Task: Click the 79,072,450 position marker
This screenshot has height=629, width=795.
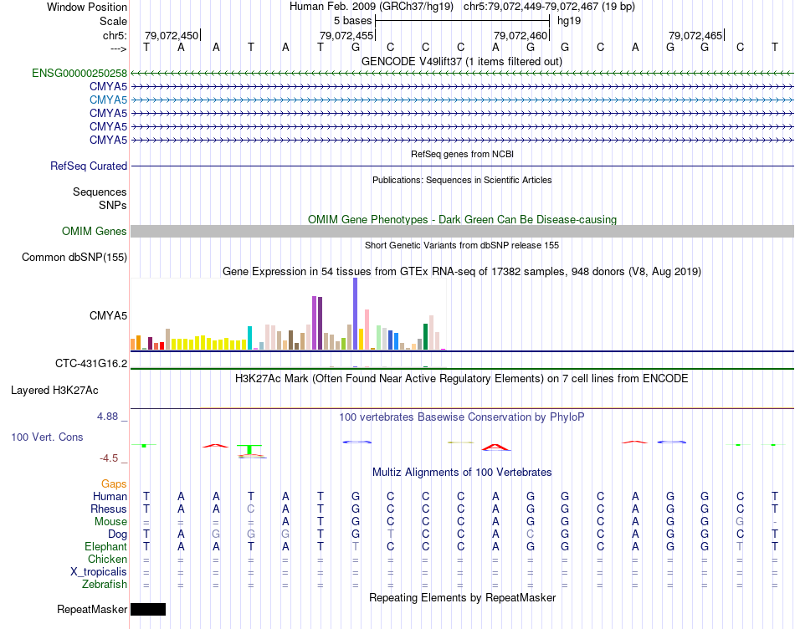Action: [x=172, y=35]
